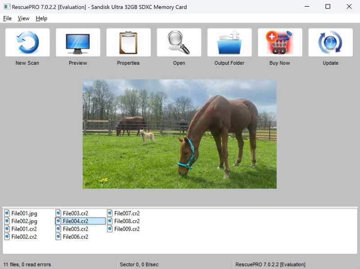Image resolution: width=360 pixels, height=269 pixels.
Task: Click the File007.cr2 file icon
Action: [x=110, y=213]
